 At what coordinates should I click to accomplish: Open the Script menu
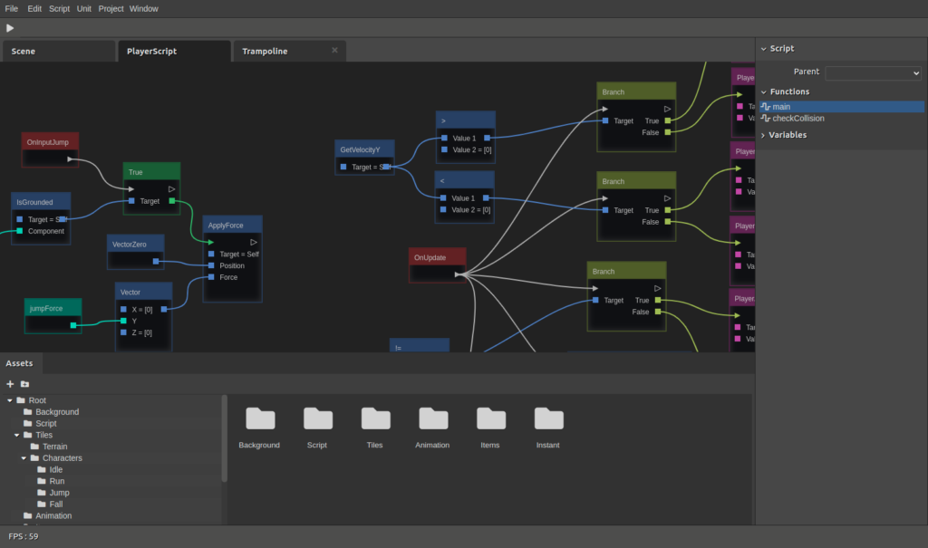click(59, 8)
